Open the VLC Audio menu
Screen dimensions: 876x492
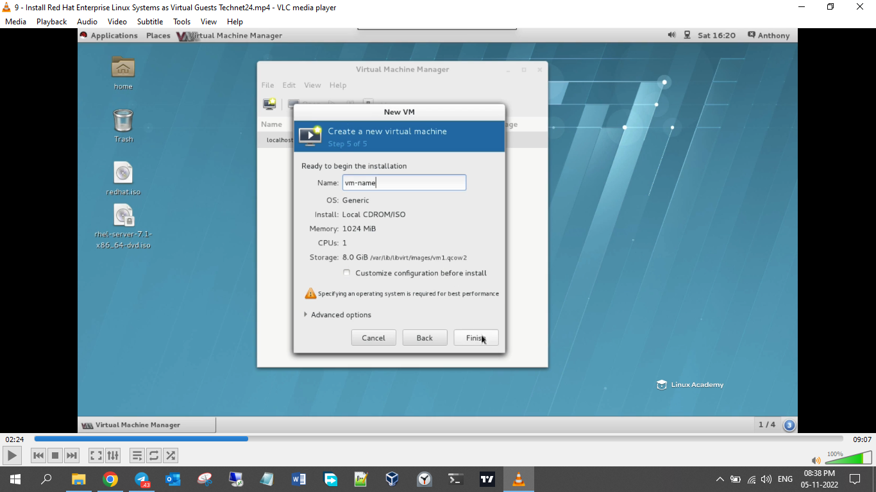[x=87, y=22]
